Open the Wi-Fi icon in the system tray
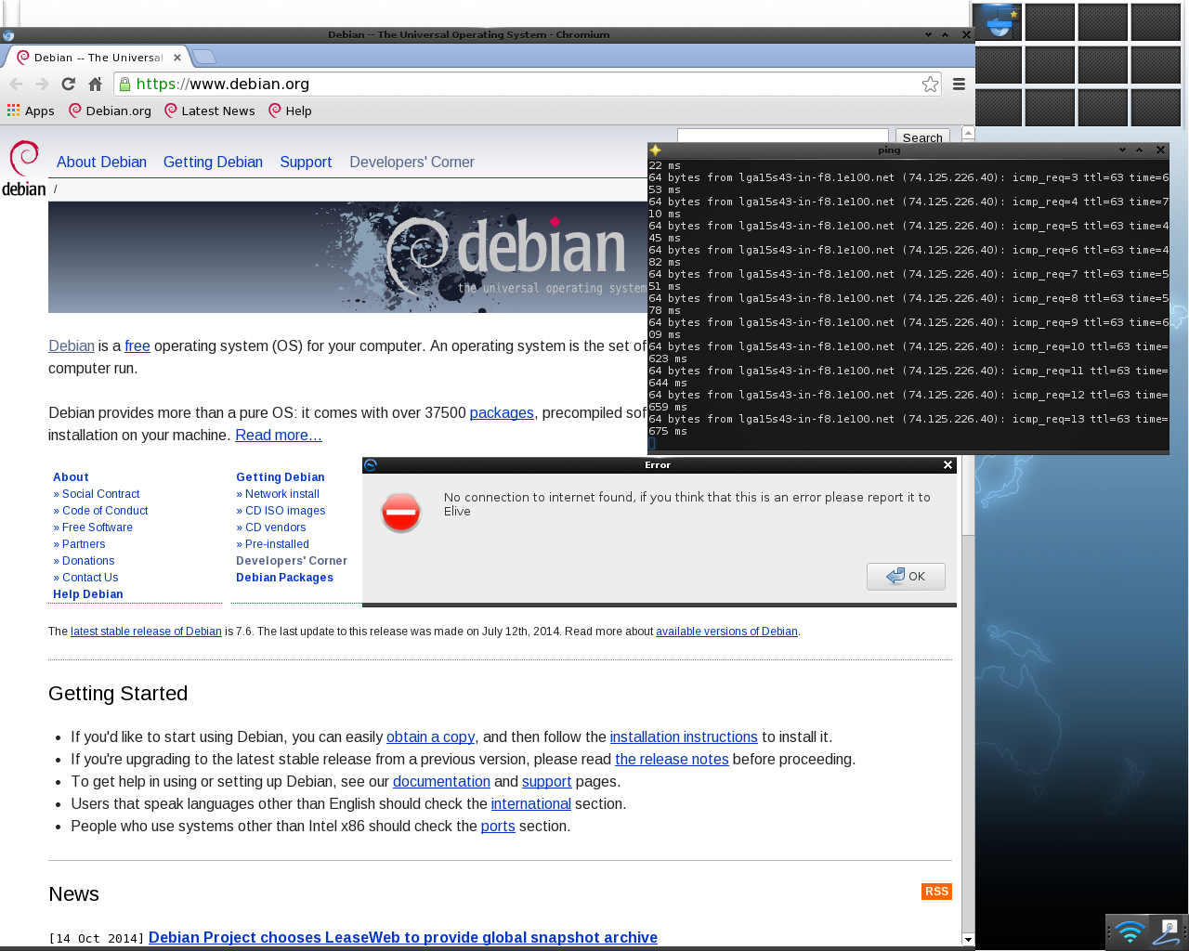 pos(1129,931)
